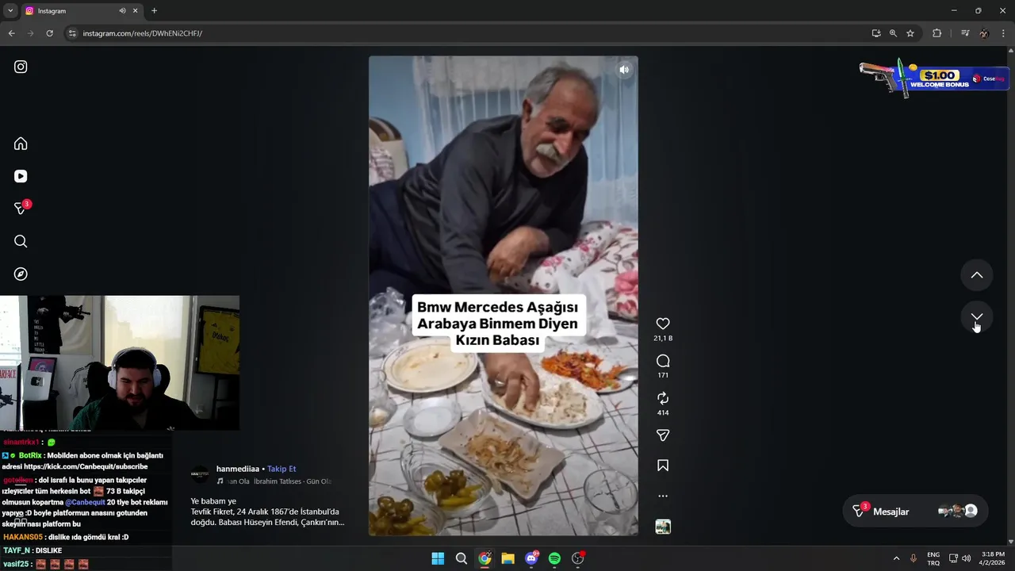Go to Home feed via house icon
Viewport: 1015px width, 571px height.
click(21, 144)
